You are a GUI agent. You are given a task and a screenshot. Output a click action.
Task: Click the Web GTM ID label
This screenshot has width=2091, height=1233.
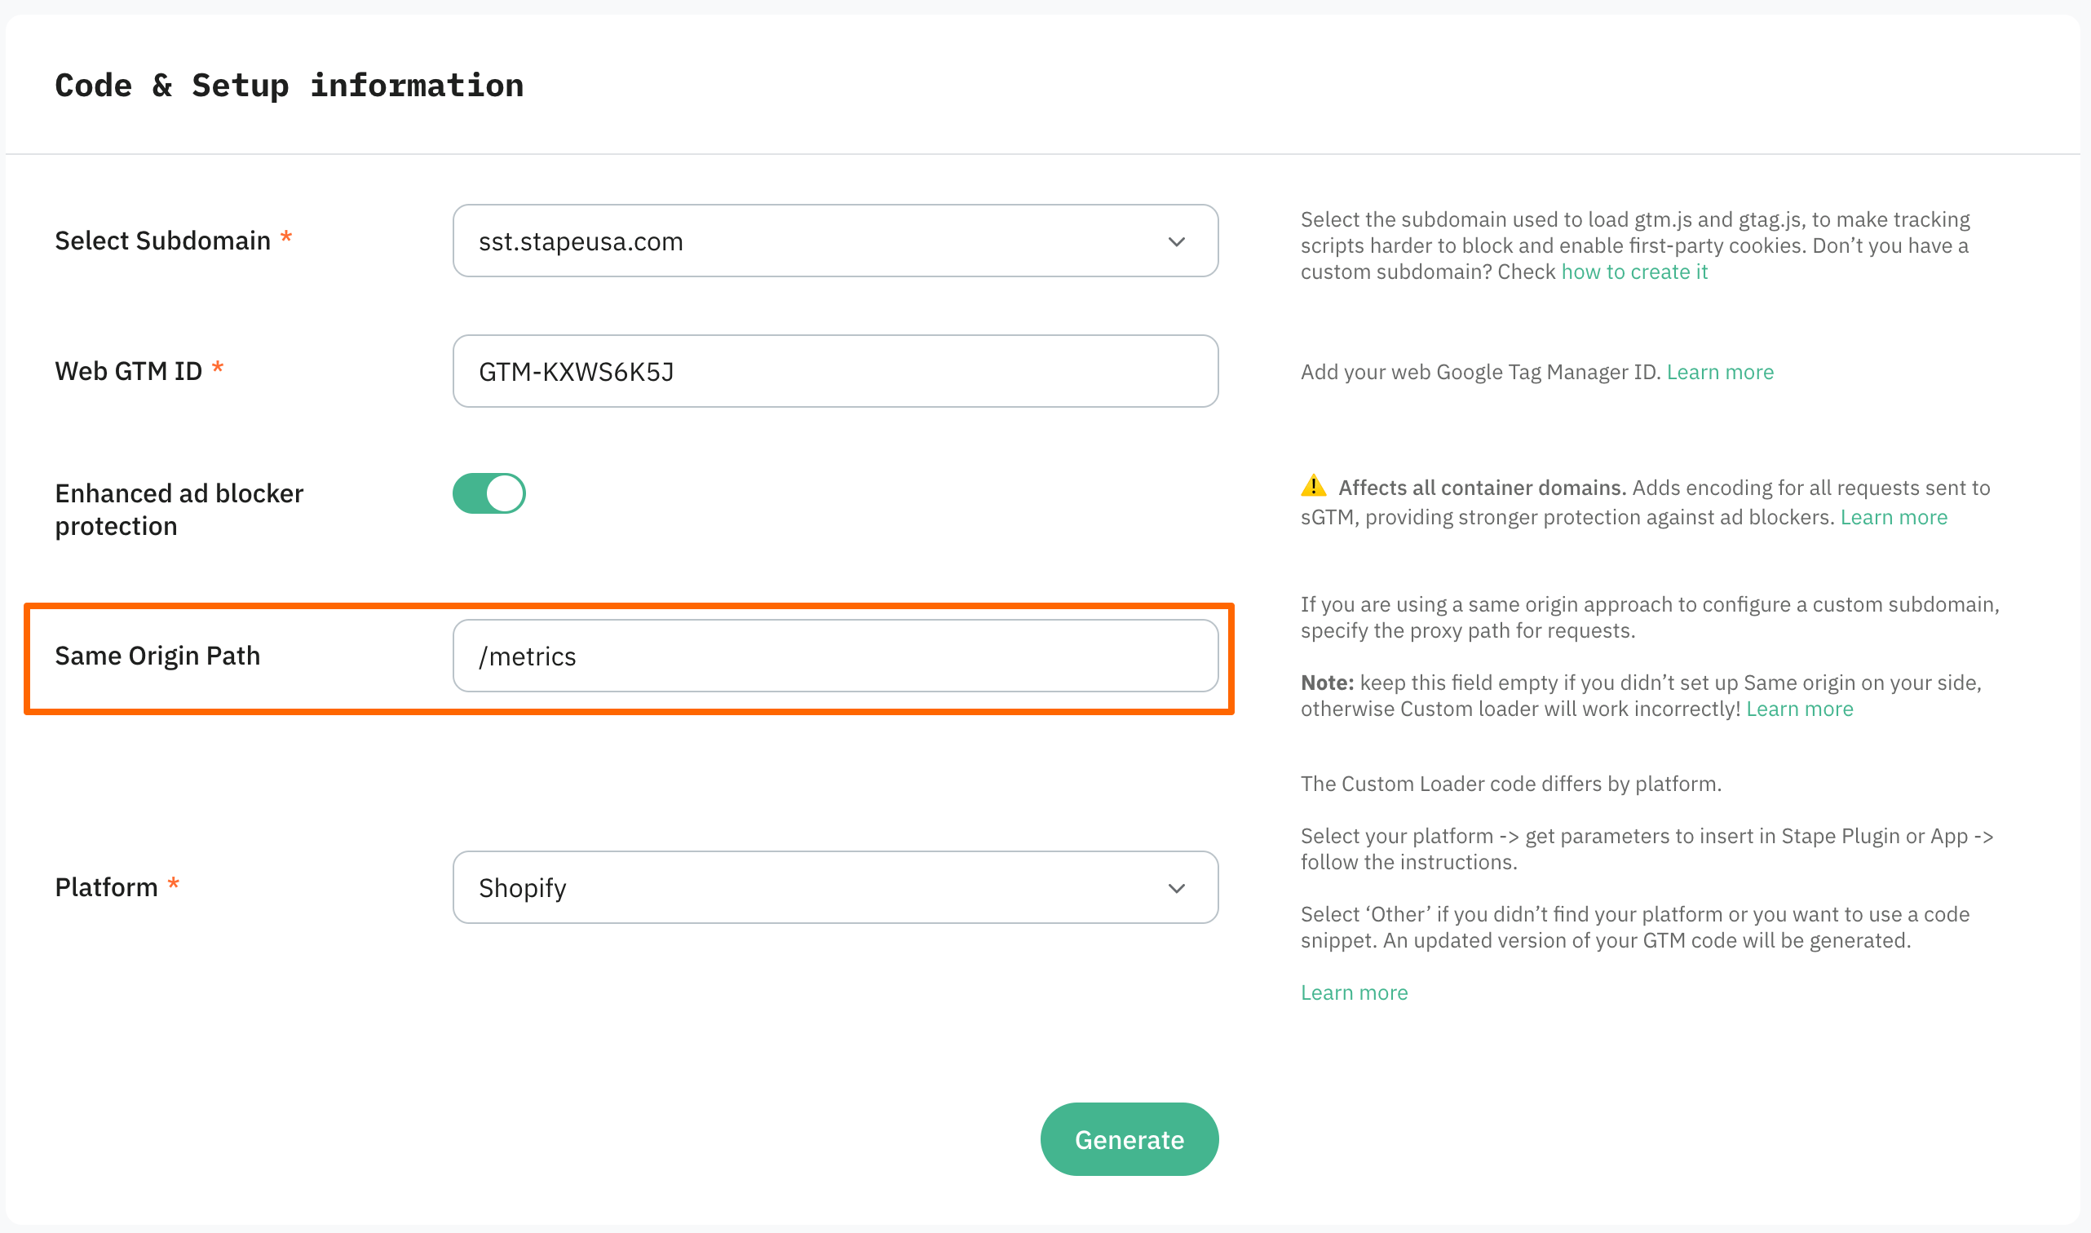click(129, 371)
